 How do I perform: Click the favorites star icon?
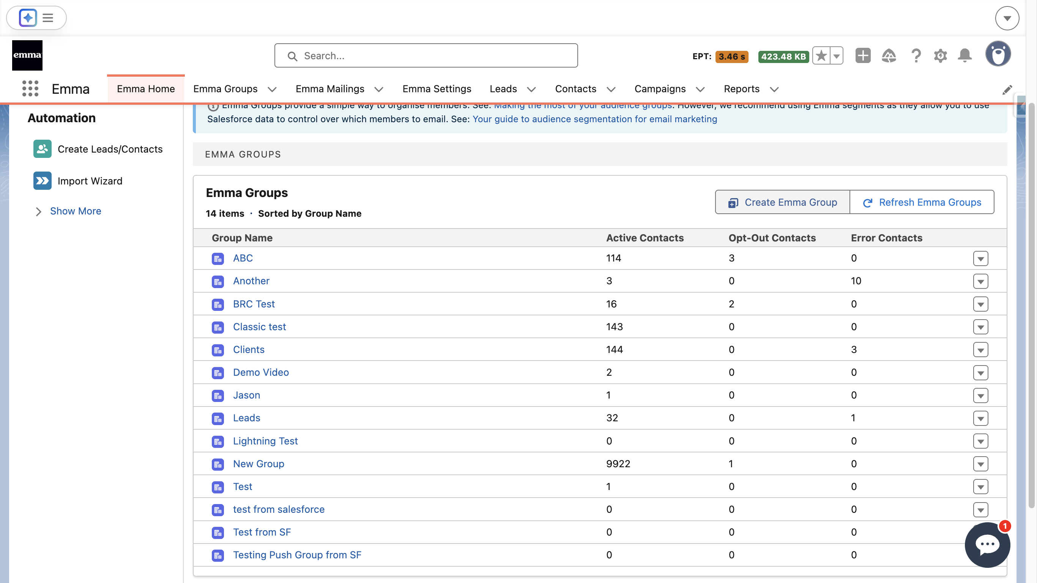(x=821, y=56)
